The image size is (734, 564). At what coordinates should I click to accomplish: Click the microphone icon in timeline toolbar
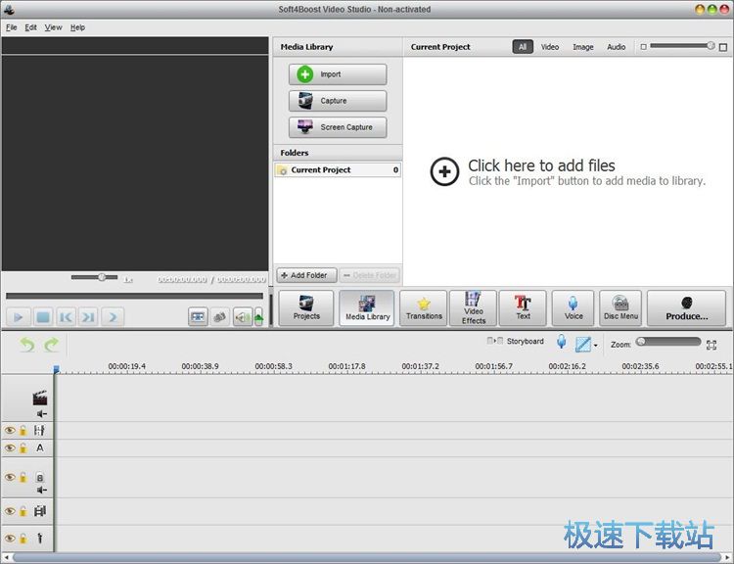point(562,343)
